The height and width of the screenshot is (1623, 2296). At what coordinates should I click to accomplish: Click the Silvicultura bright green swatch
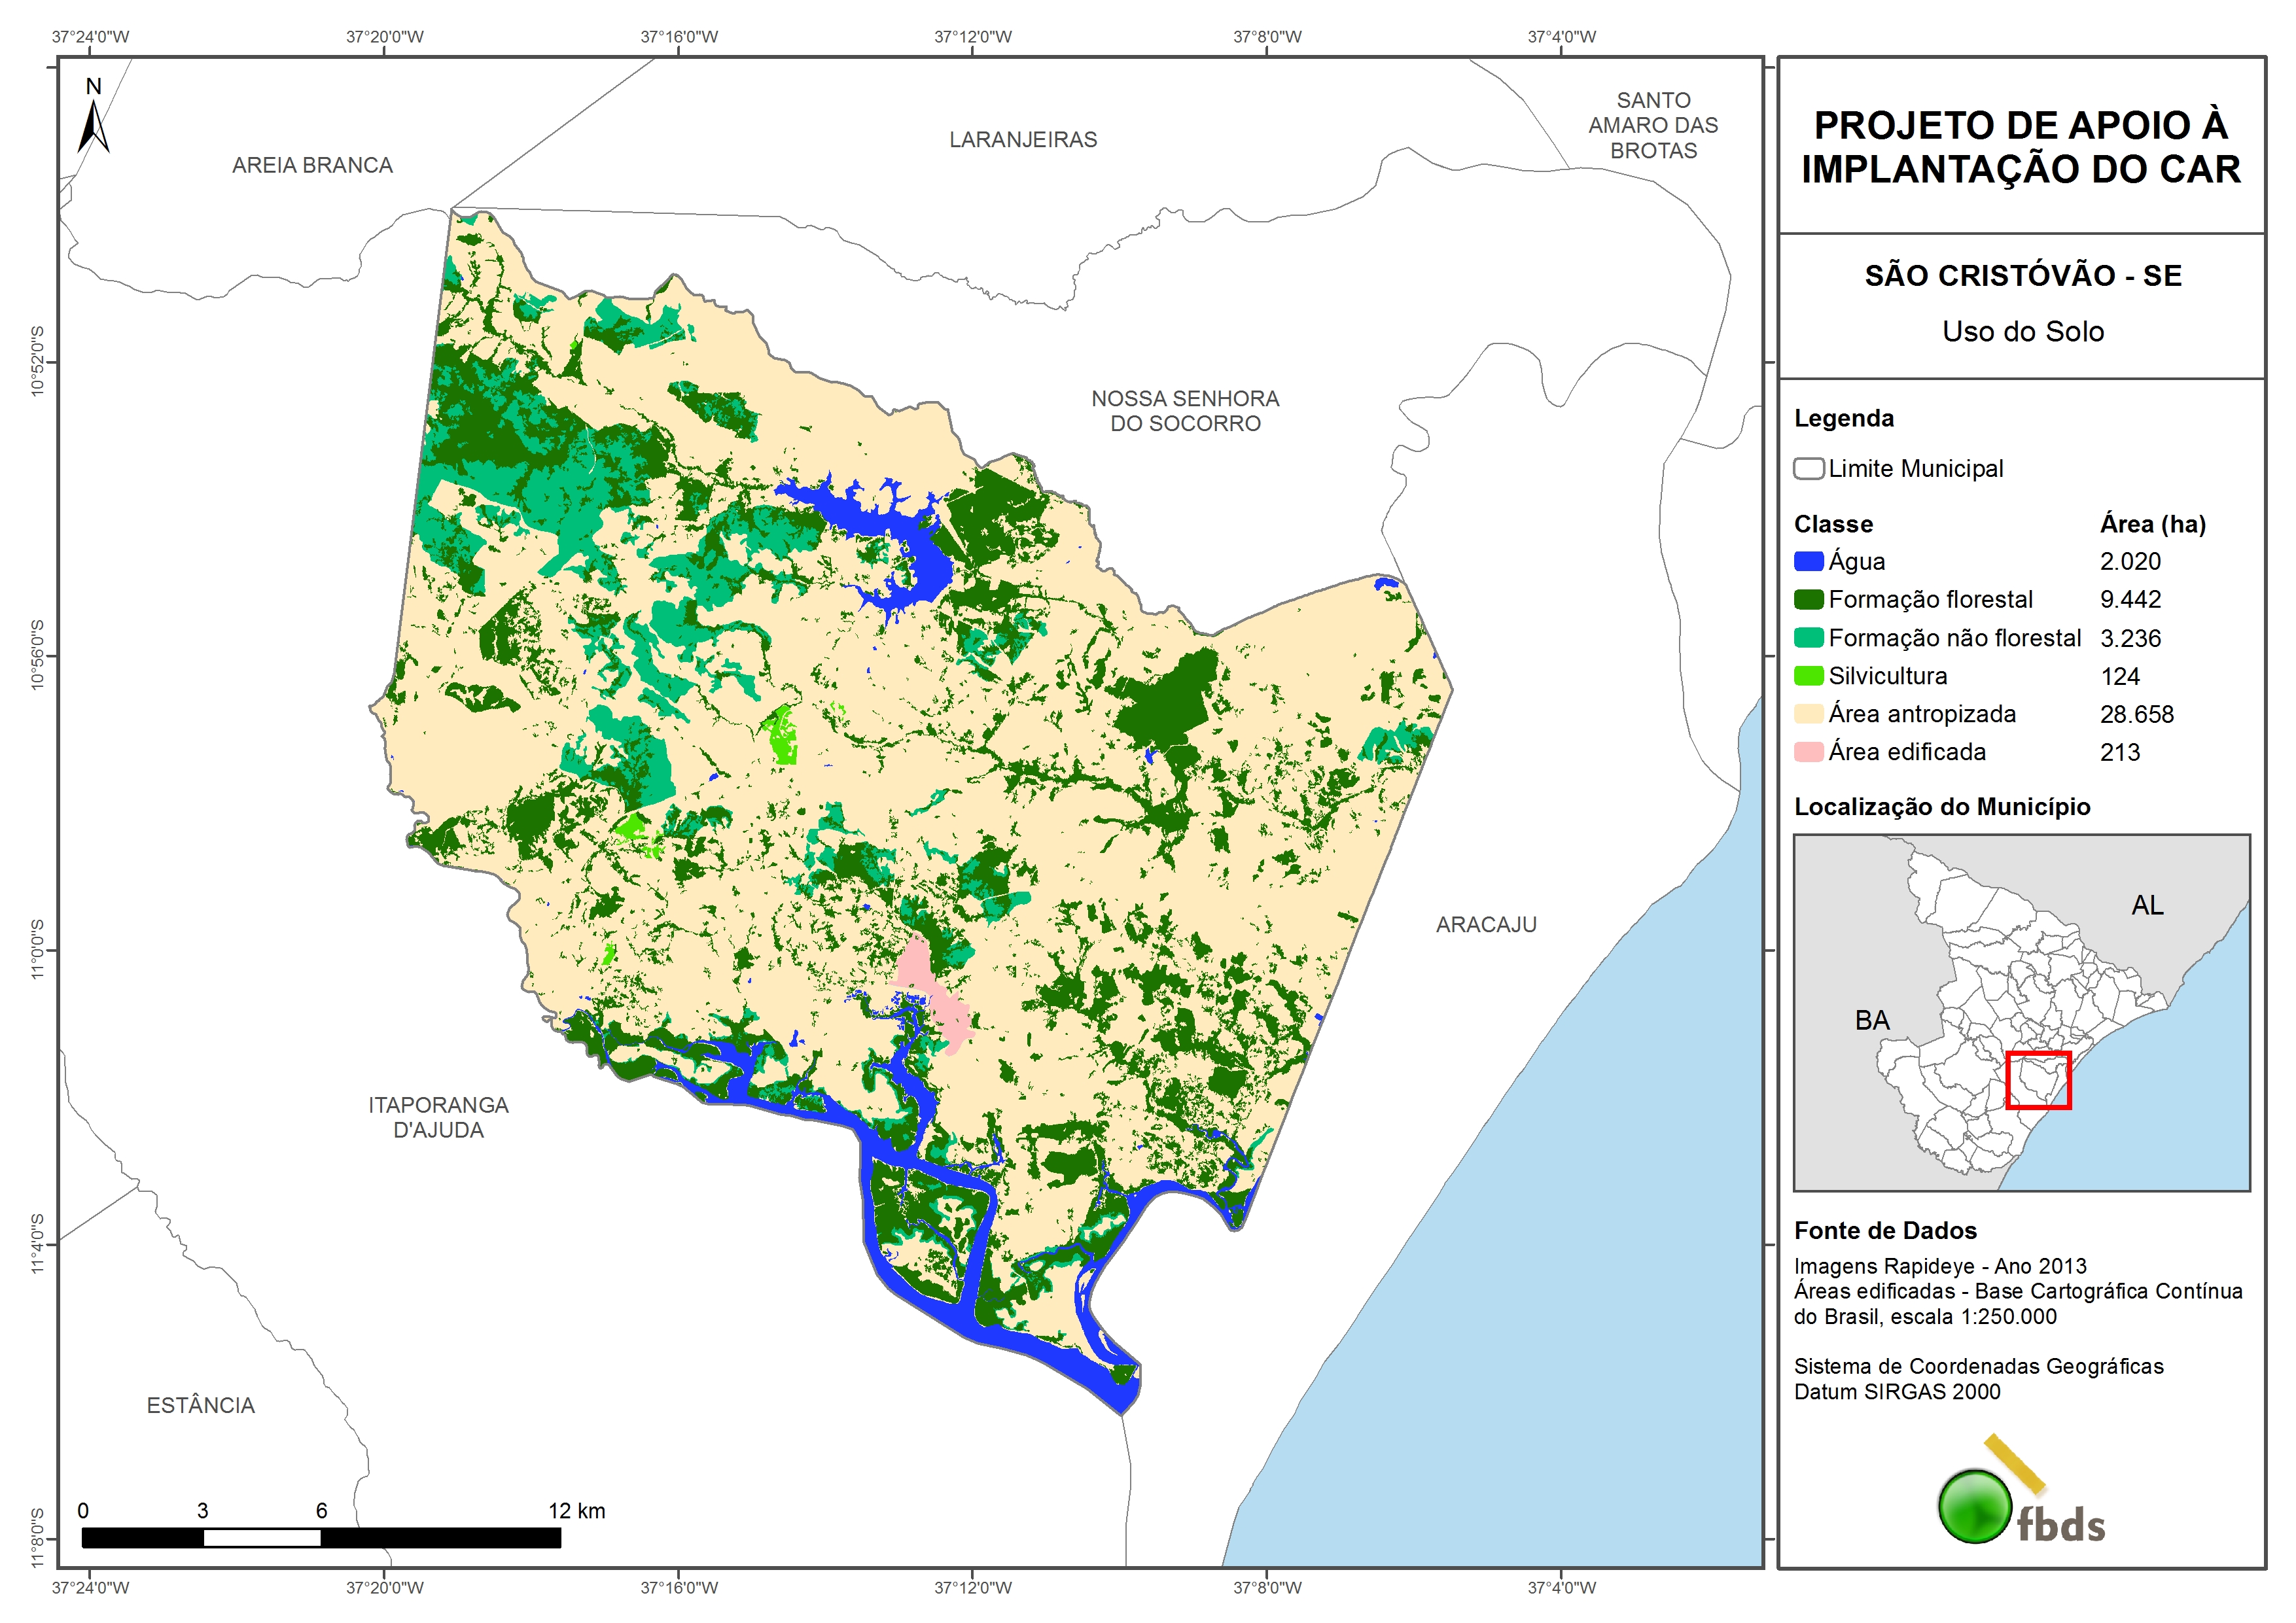tap(1808, 676)
